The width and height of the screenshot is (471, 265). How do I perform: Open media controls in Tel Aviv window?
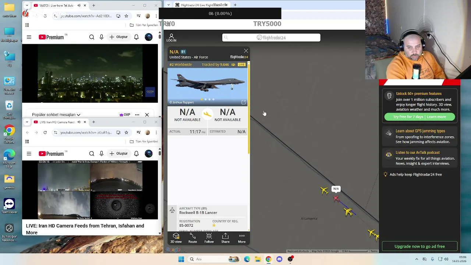tap(138, 16)
